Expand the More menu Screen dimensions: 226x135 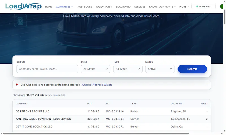point(184,7)
